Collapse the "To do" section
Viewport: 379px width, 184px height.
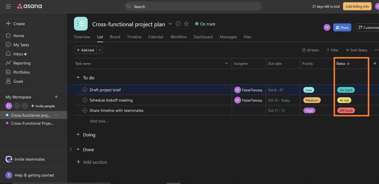78,77
